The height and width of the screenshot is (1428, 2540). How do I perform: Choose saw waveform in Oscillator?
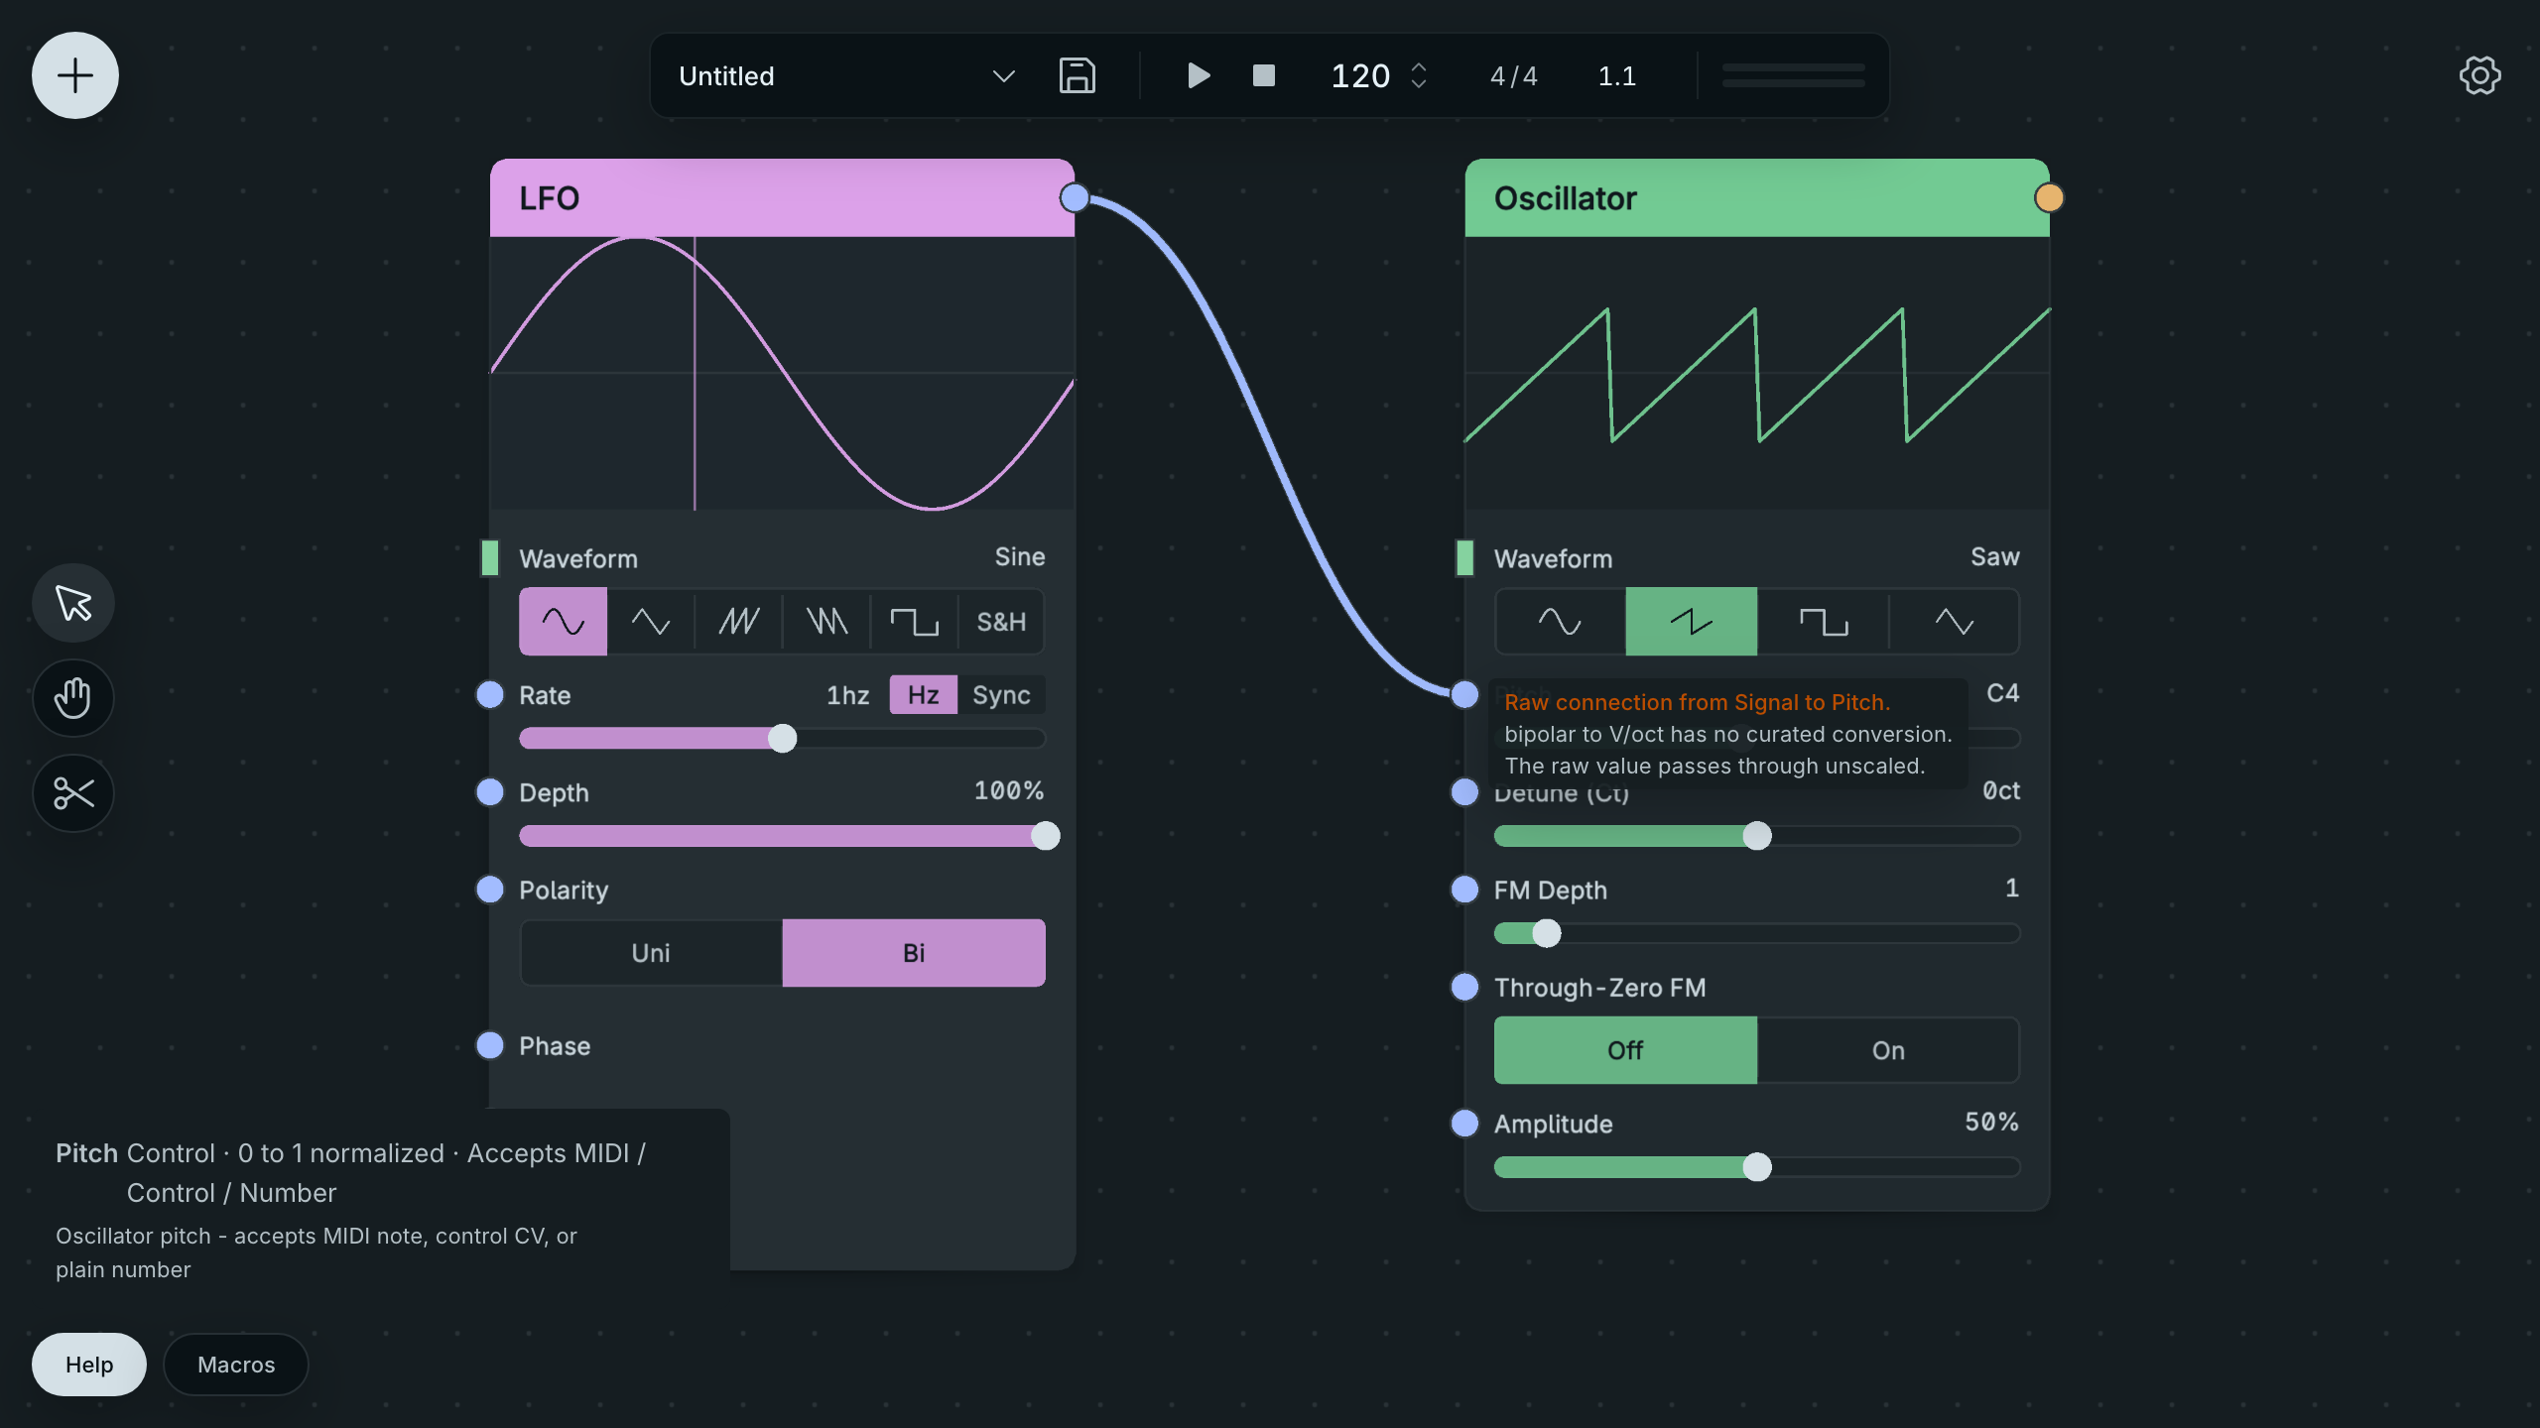pyautogui.click(x=1691, y=622)
